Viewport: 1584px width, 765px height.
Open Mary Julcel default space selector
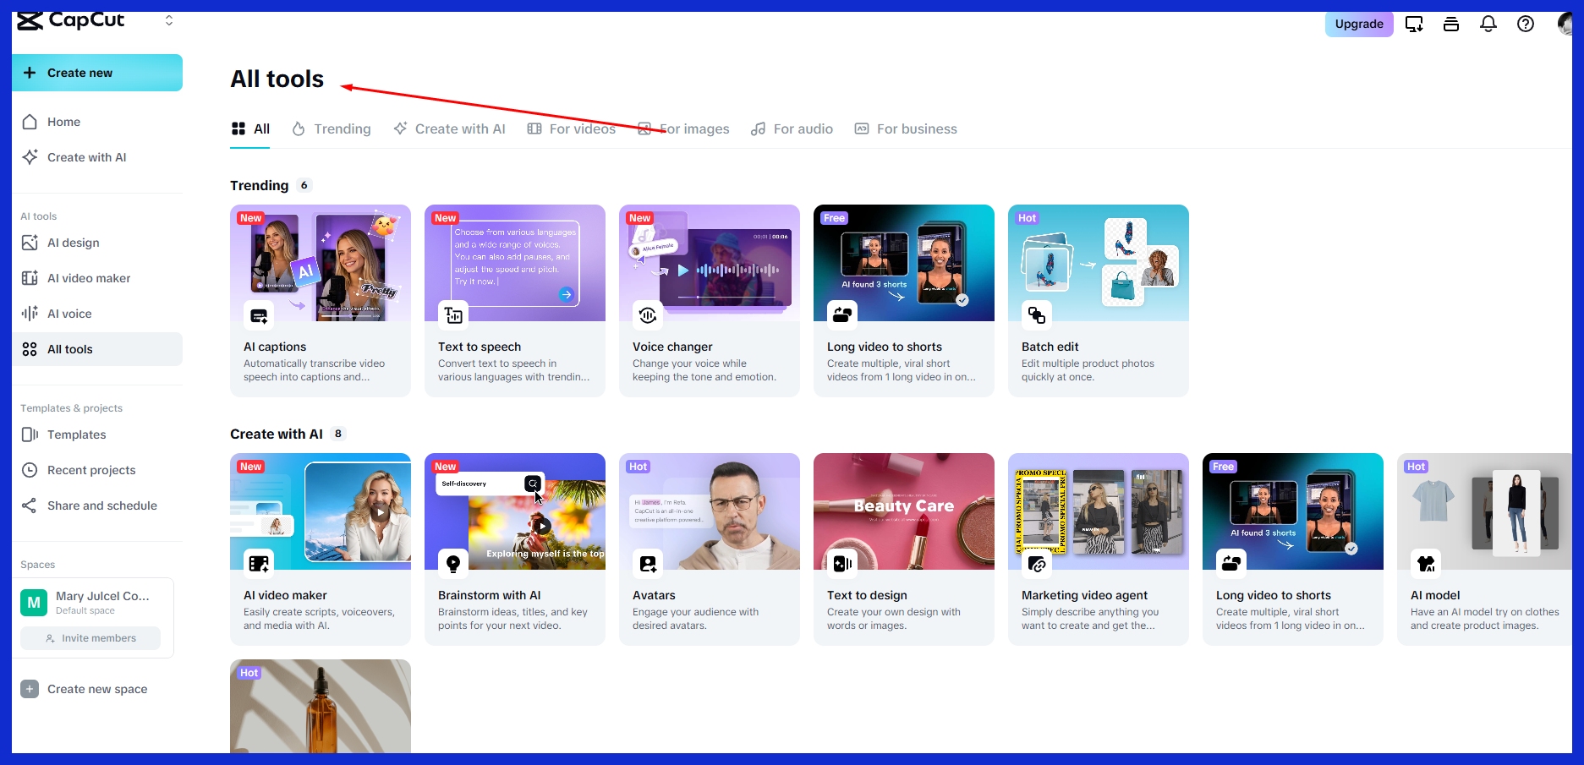point(96,602)
